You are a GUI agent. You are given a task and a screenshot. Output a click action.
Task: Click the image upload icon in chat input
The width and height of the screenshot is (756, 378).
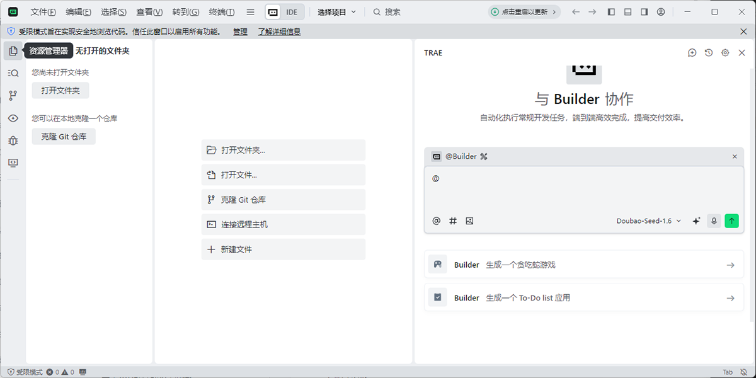[x=469, y=221]
